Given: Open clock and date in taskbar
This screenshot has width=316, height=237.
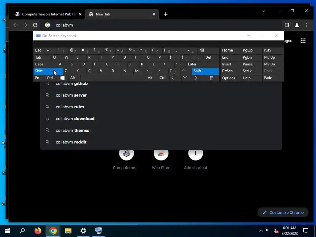Looking at the screenshot, I should click(x=289, y=231).
